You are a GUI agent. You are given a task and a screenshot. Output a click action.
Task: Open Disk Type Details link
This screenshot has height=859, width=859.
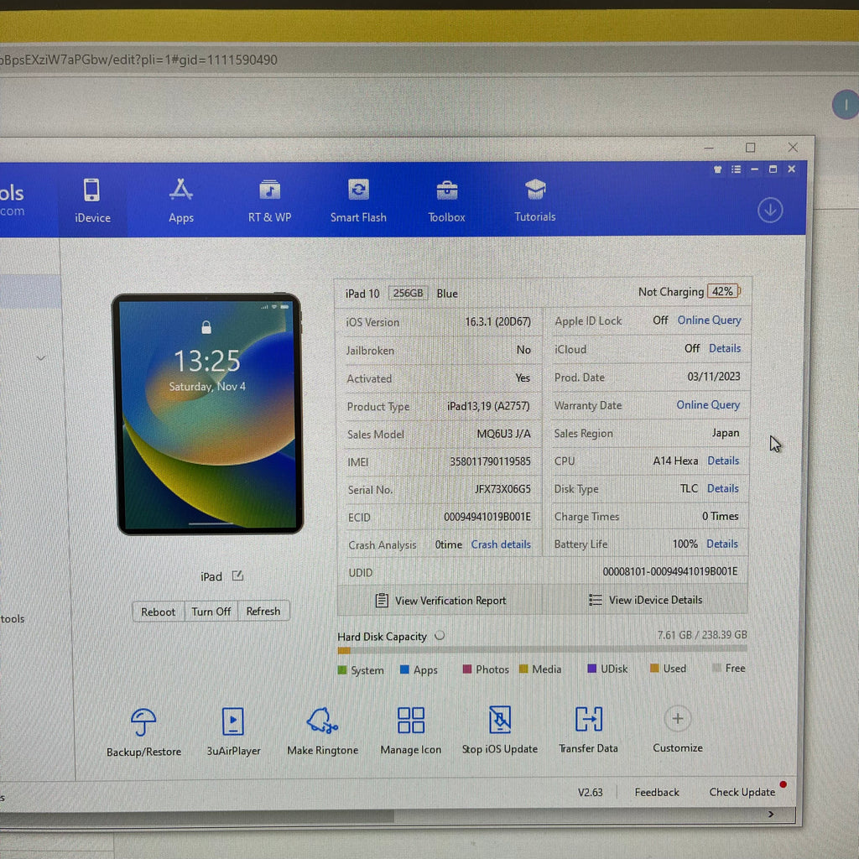[722, 488]
